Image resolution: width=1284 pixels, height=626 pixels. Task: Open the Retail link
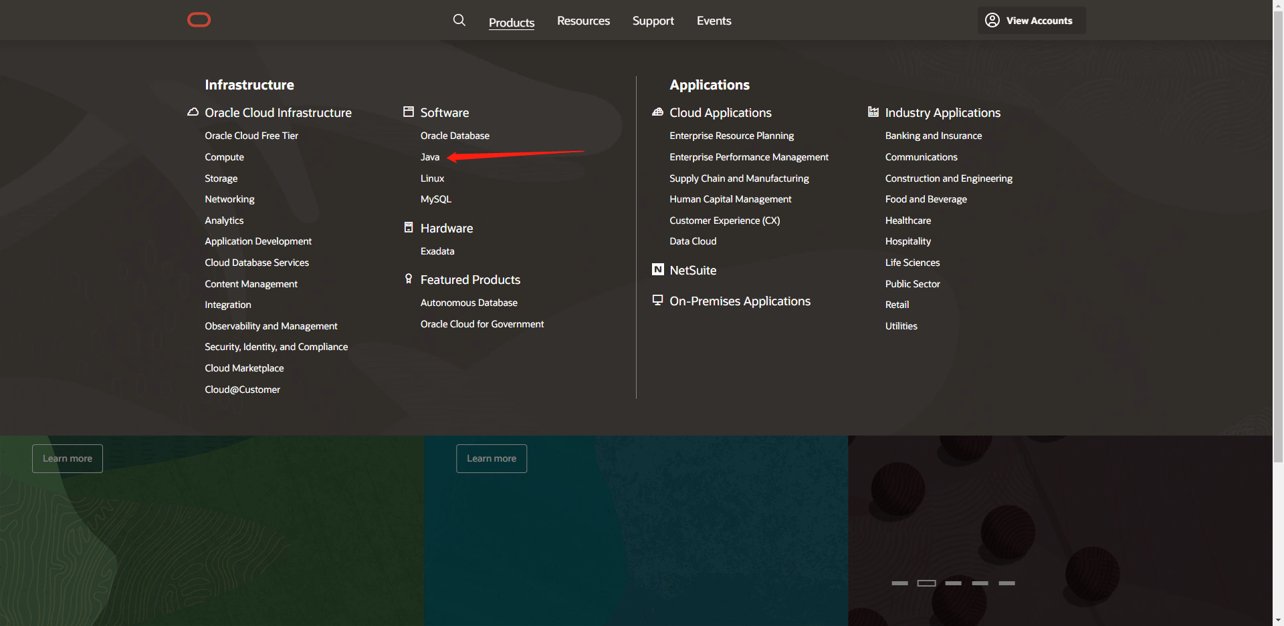897,305
